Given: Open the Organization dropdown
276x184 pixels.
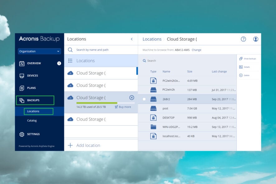Looking at the screenshot, I should [40, 51].
